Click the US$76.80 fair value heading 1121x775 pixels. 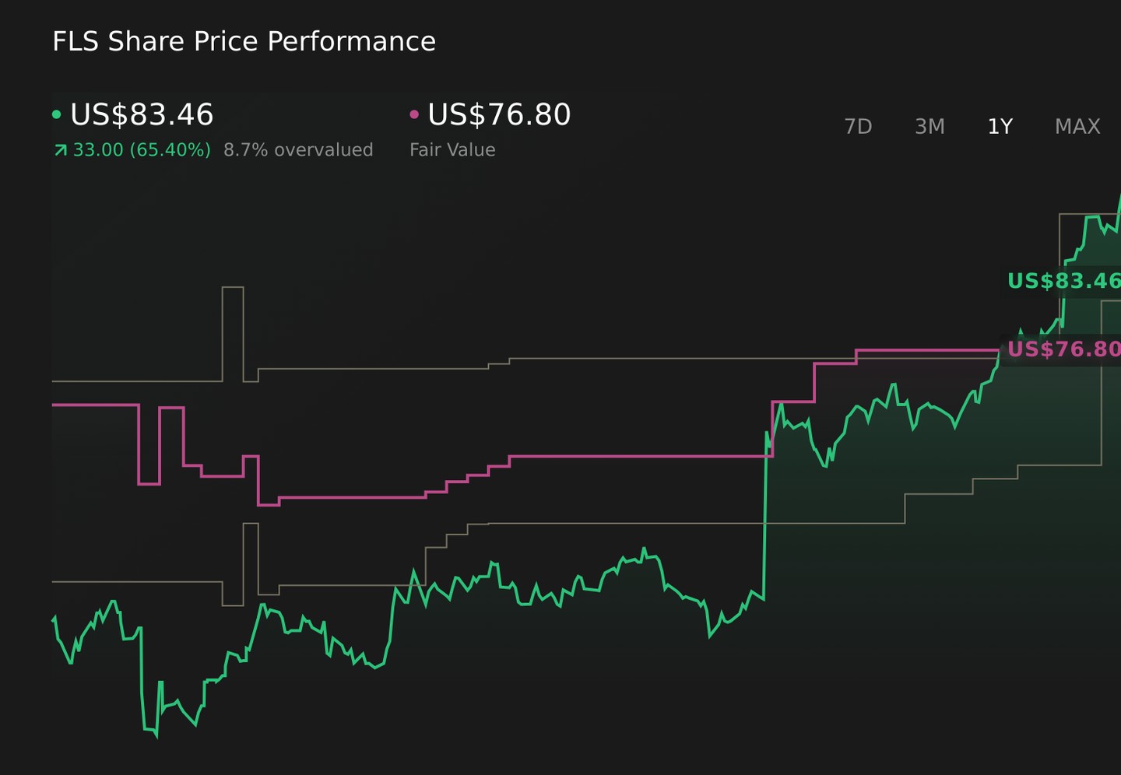pyautogui.click(x=499, y=115)
